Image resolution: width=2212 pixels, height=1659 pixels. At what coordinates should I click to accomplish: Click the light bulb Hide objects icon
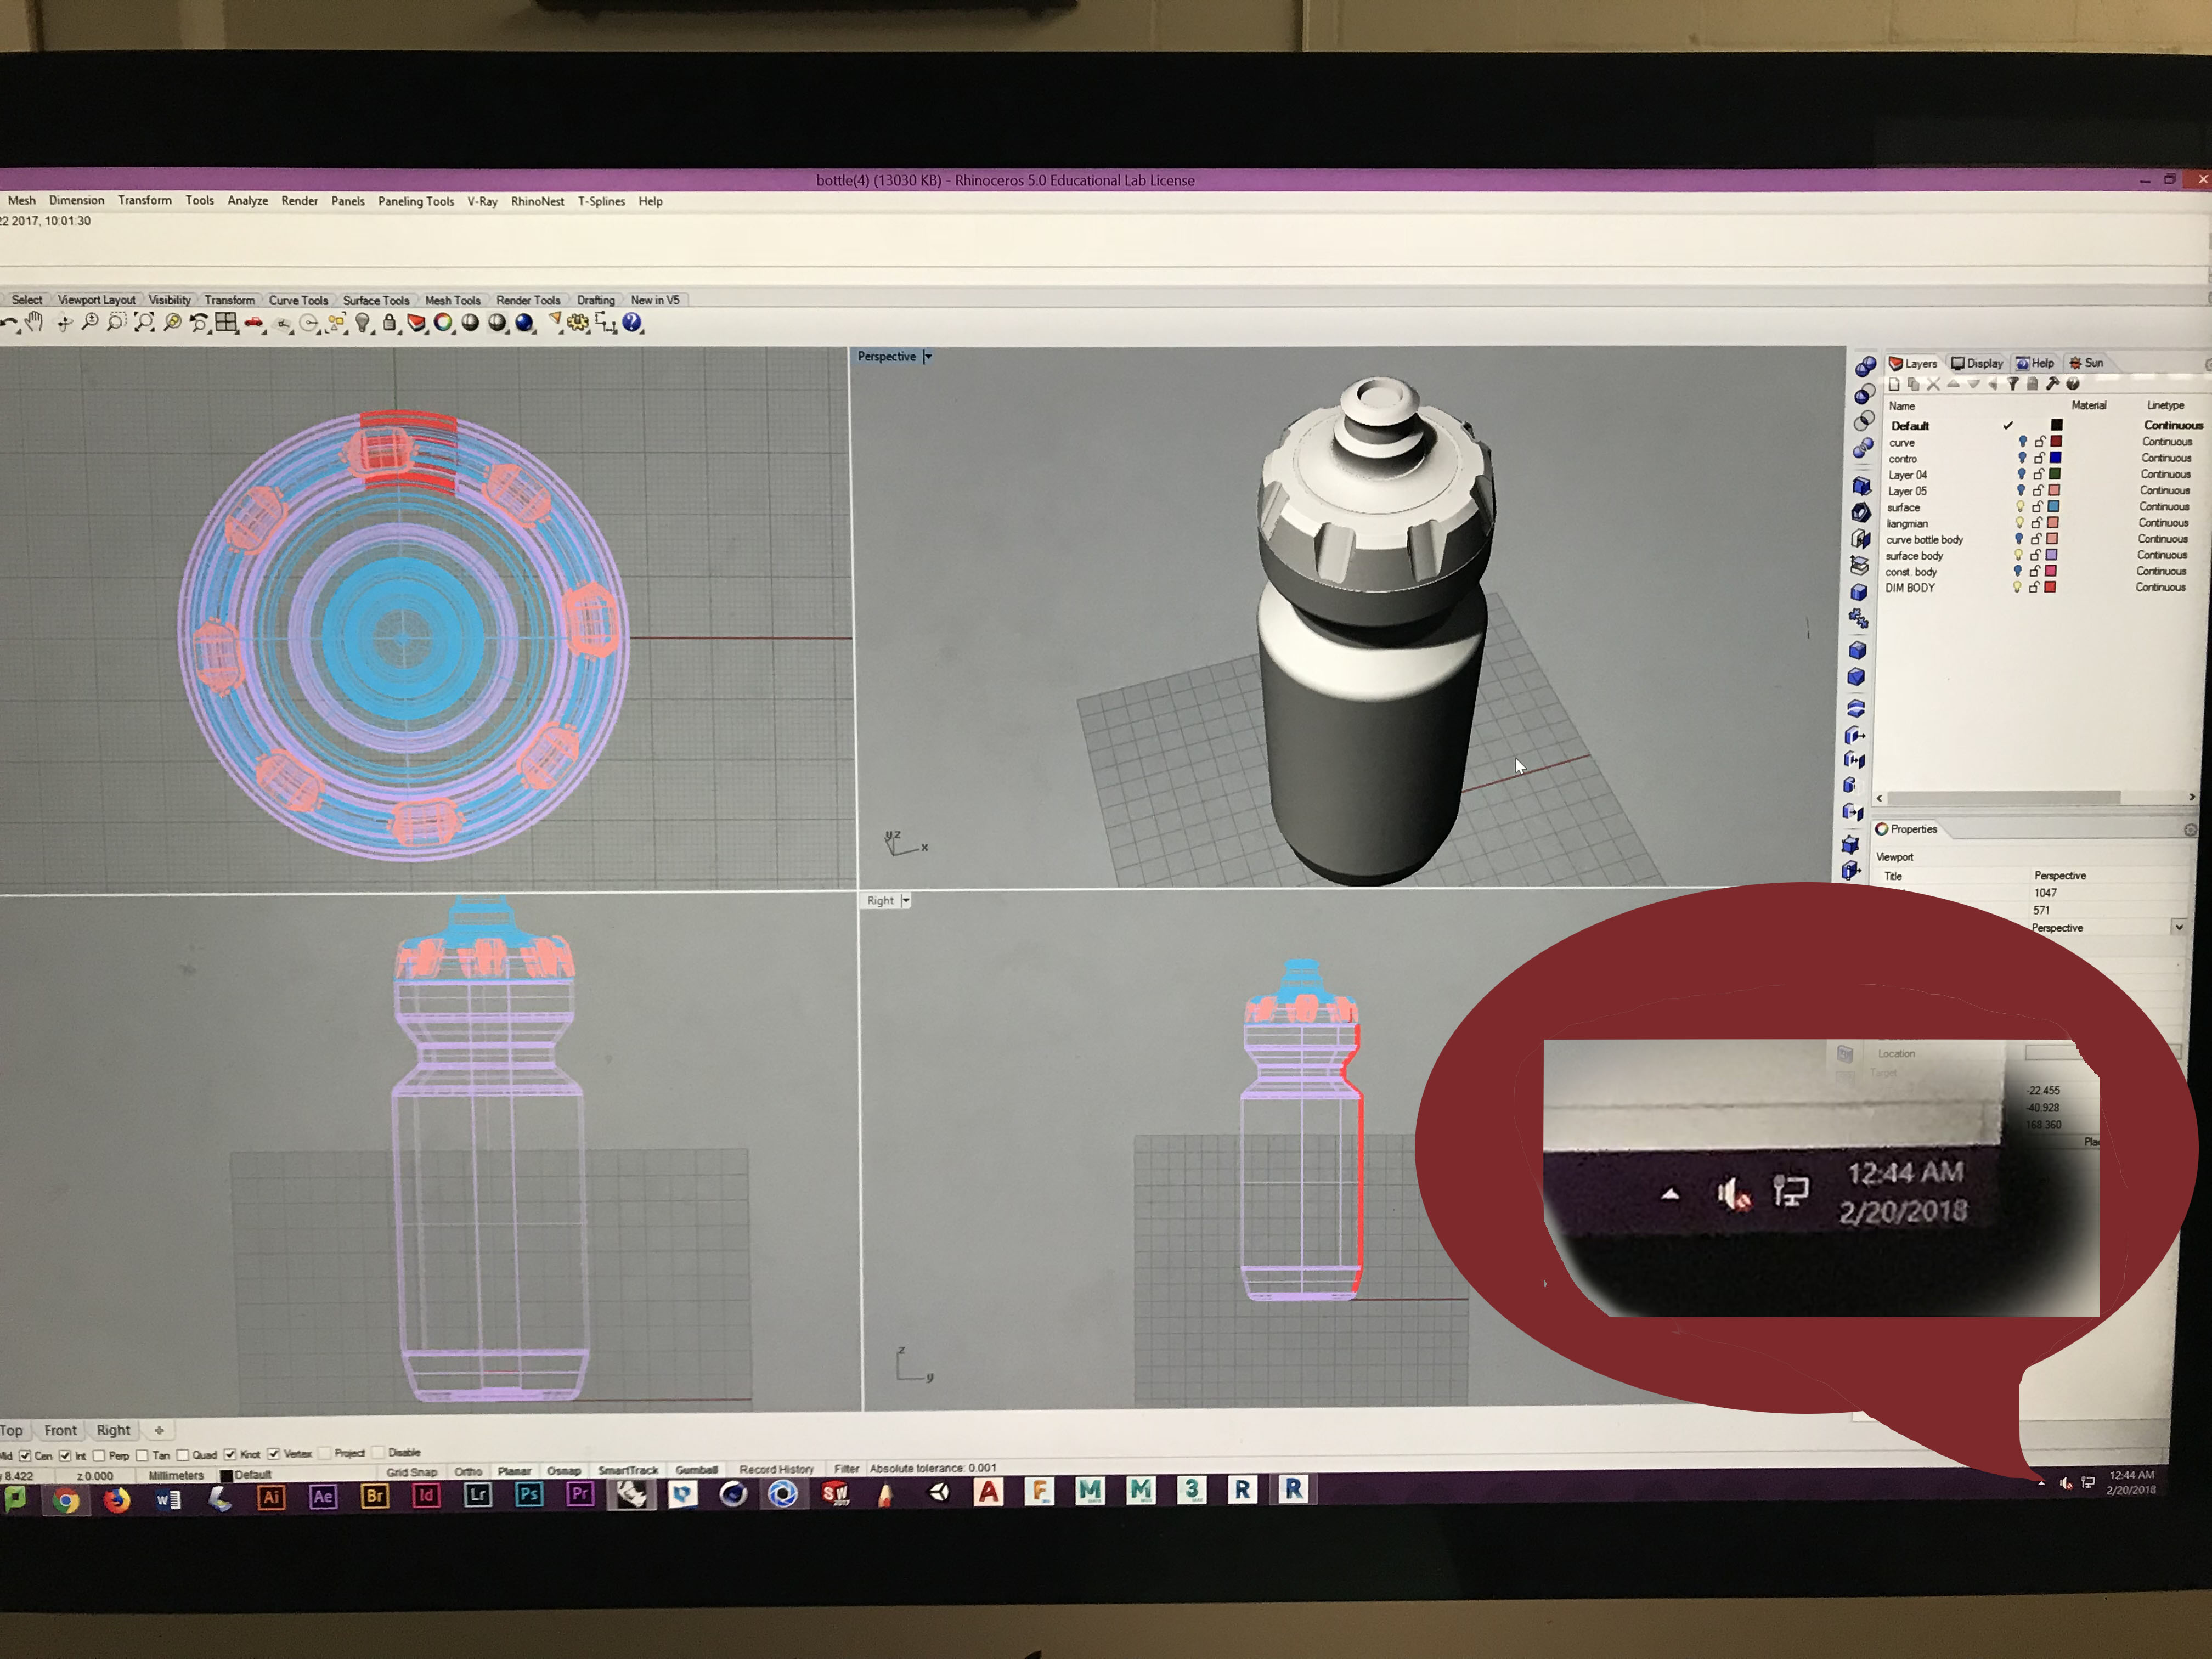tap(363, 323)
